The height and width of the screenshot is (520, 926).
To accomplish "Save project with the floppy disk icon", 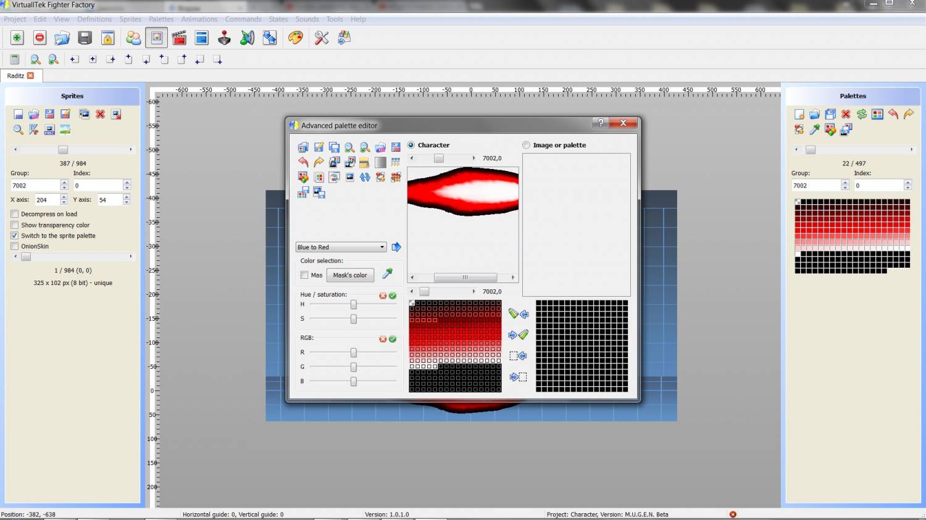I will point(85,38).
